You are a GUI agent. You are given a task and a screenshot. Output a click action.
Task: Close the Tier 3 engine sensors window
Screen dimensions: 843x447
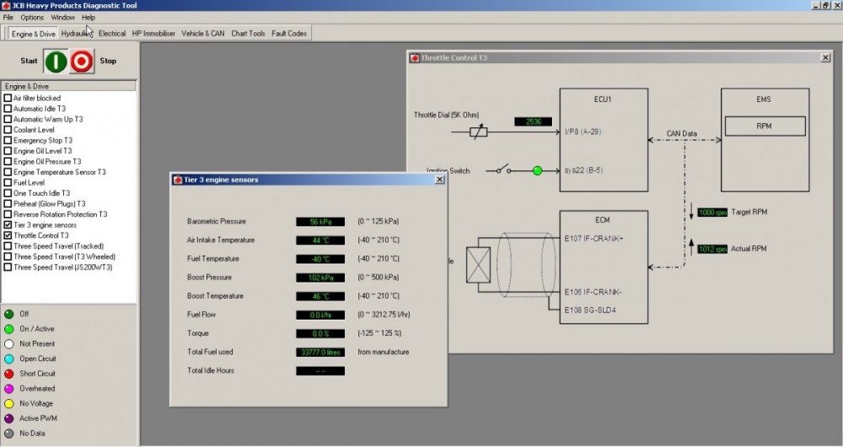(439, 180)
